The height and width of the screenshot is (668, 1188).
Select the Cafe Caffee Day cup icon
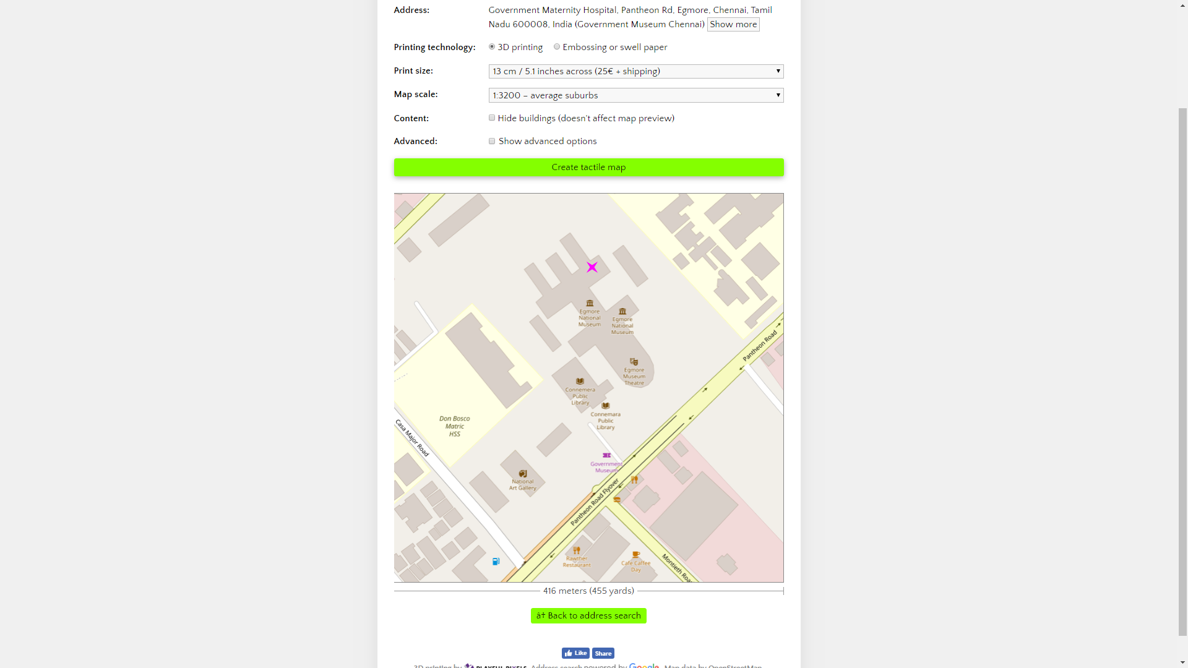point(635,554)
